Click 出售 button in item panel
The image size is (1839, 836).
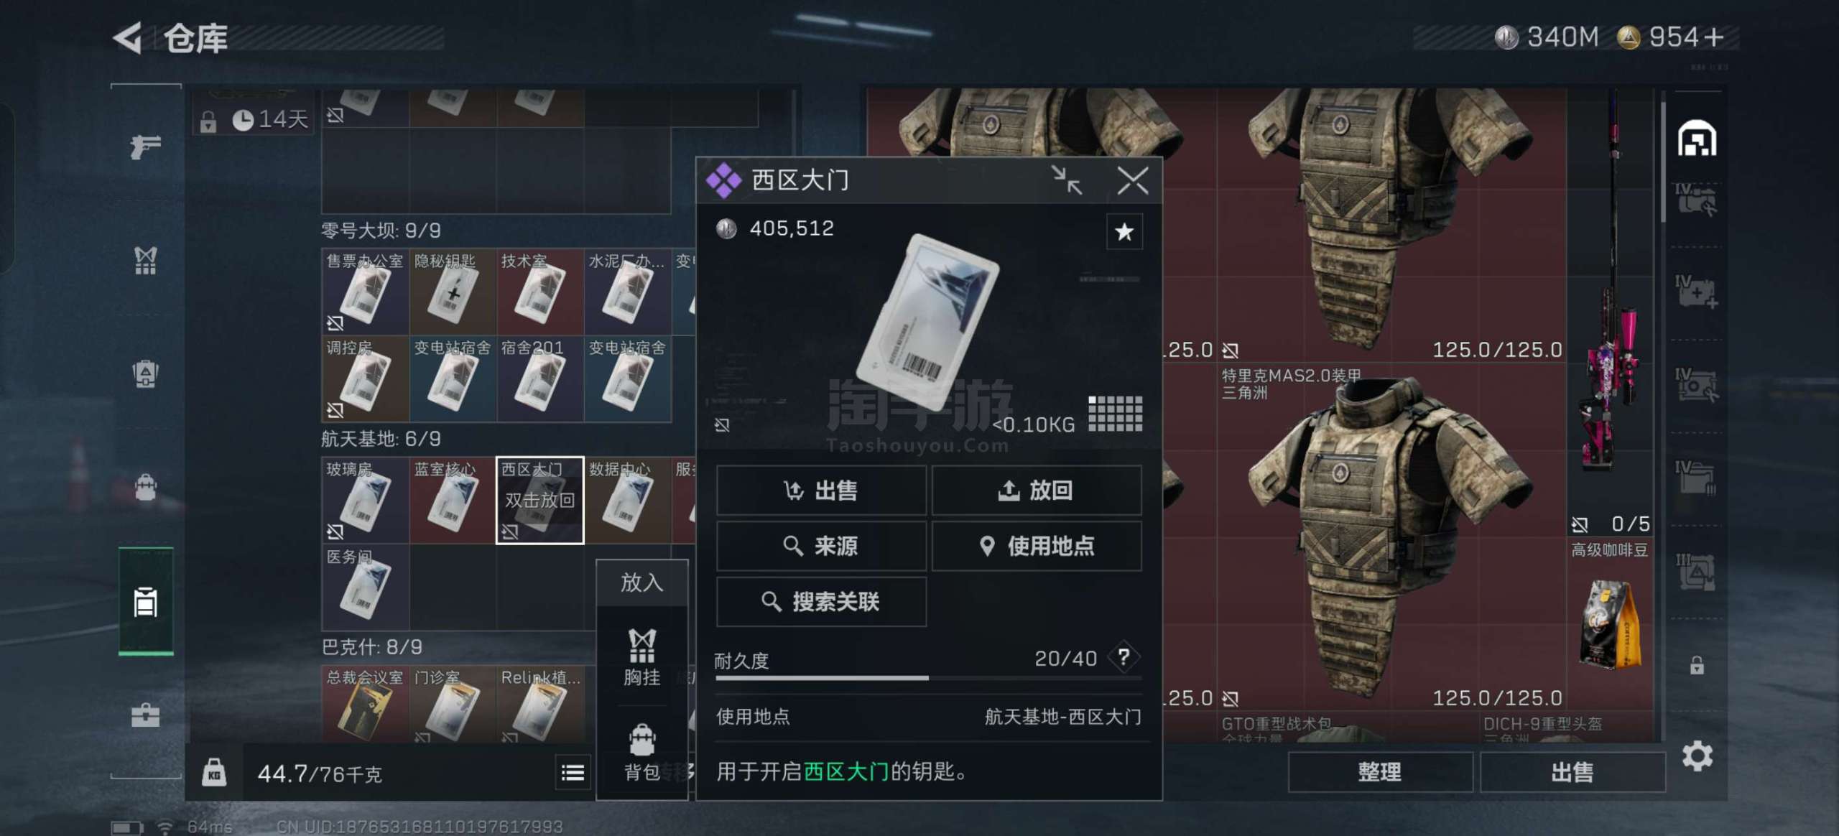821,490
